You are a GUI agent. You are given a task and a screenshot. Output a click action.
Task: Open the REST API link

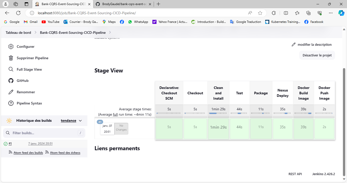(x=295, y=174)
